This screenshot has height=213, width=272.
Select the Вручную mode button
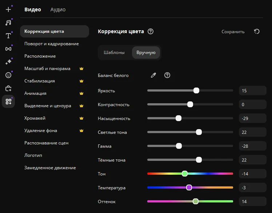(x=146, y=53)
